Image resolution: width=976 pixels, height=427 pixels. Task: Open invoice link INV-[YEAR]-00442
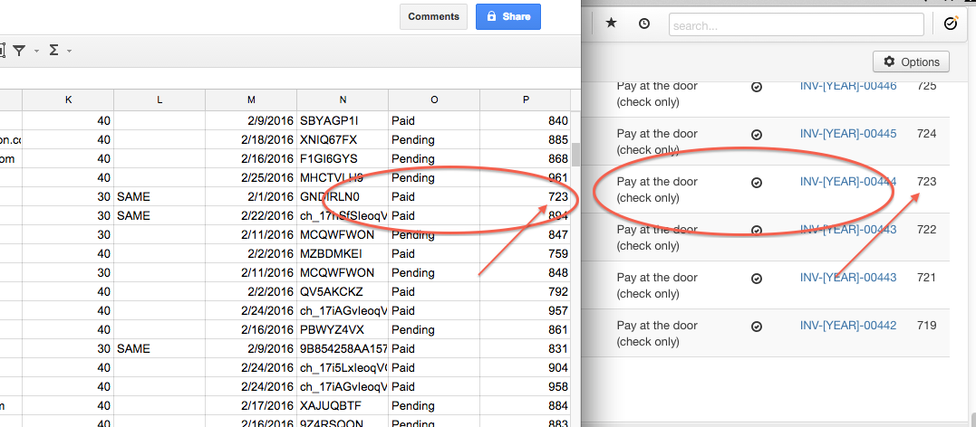847,326
